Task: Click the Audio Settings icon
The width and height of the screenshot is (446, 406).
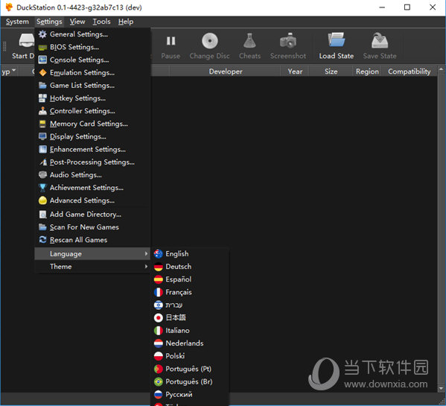Action: click(42, 174)
